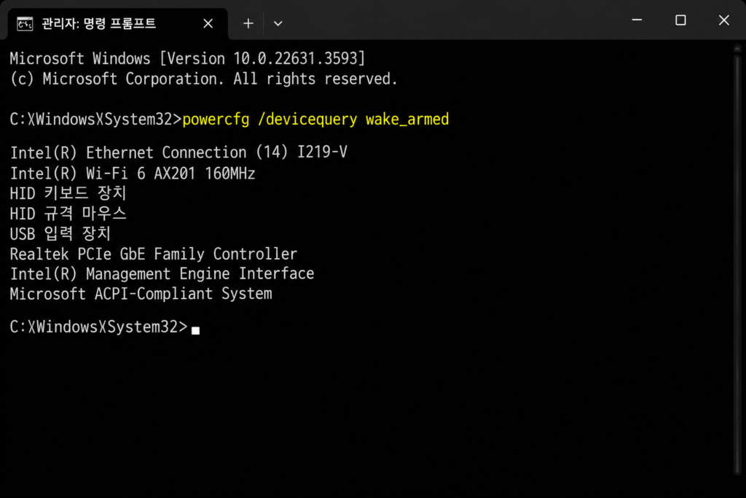Click the blinking cursor at the prompt
The width and height of the screenshot is (746, 498).
pyautogui.click(x=195, y=330)
